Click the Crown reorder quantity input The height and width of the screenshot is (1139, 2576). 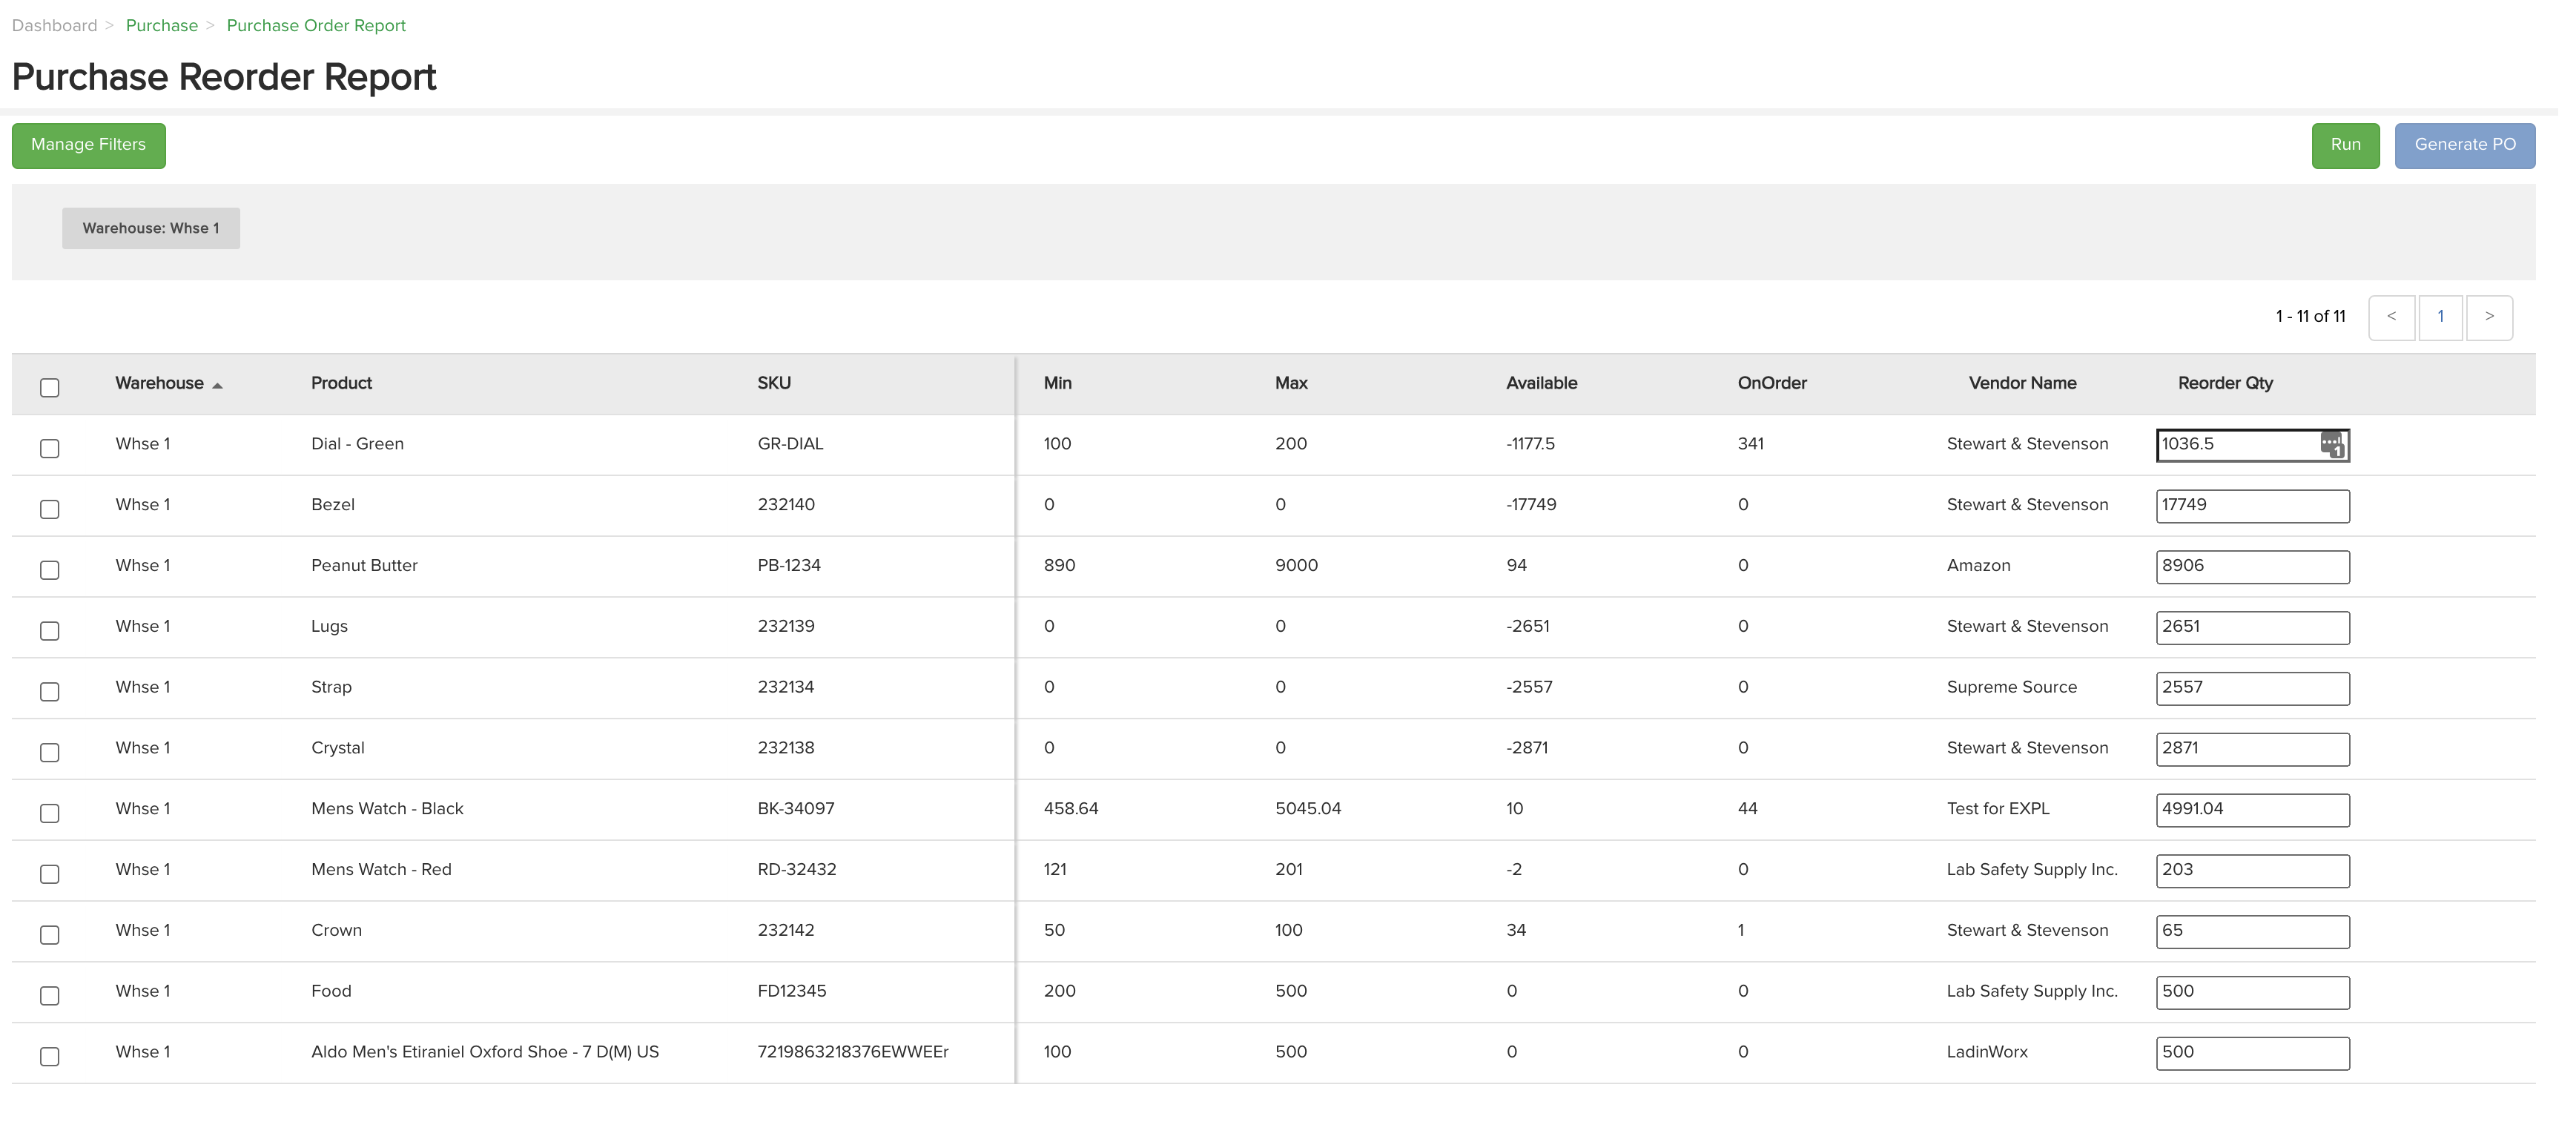click(2252, 931)
